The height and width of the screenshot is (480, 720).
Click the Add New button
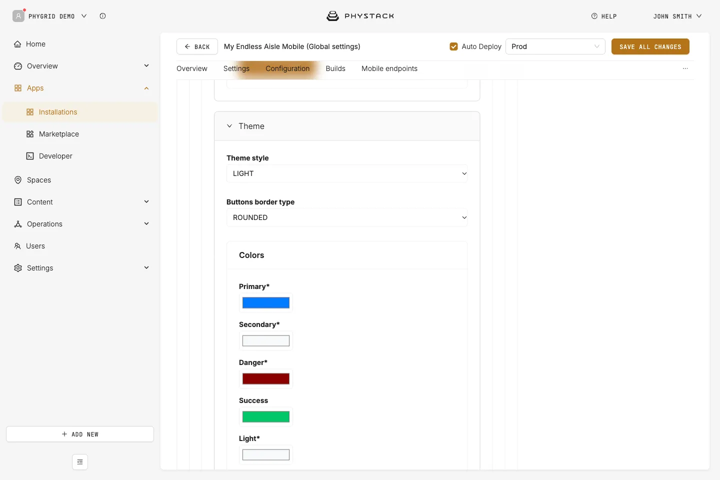tap(80, 434)
